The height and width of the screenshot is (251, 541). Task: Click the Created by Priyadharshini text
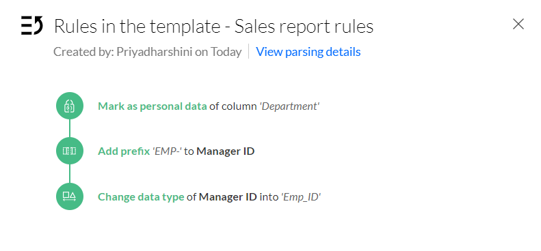point(147,52)
